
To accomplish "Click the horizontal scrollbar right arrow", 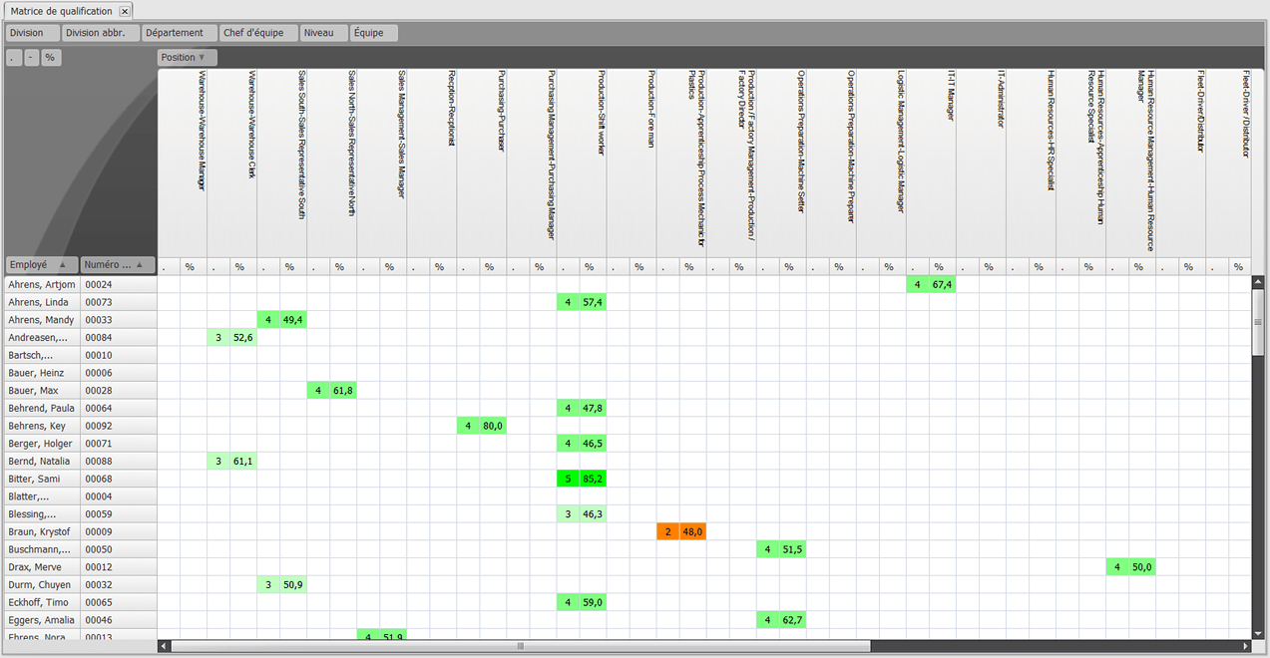I will pos(1246,646).
